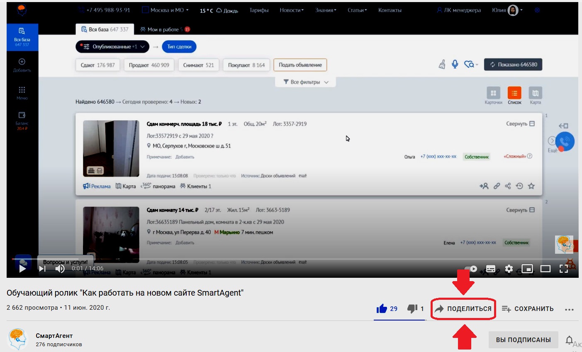Viewport: 582px width, 352px height.
Task: Clear filters with the broom icon
Action: pyautogui.click(x=442, y=64)
